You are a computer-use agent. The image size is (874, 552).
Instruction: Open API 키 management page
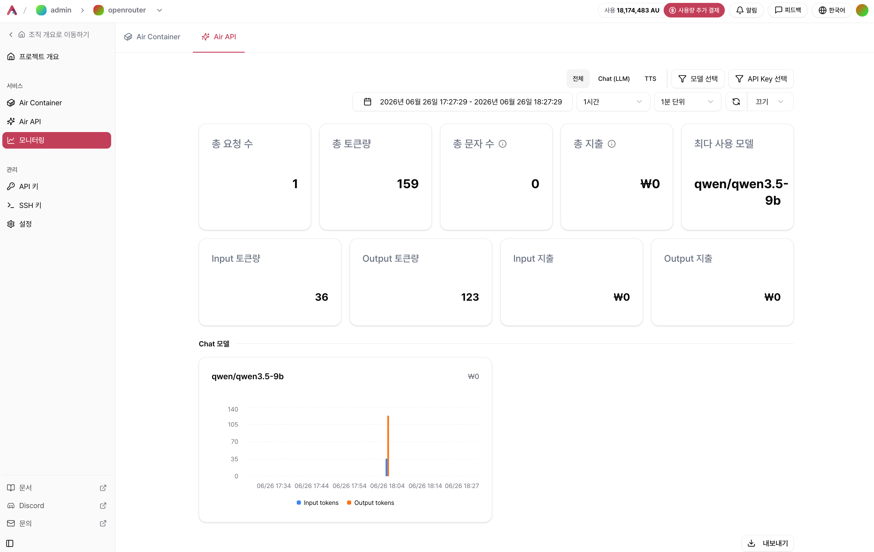point(57,186)
